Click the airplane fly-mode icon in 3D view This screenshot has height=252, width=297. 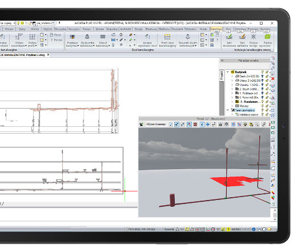208,125
